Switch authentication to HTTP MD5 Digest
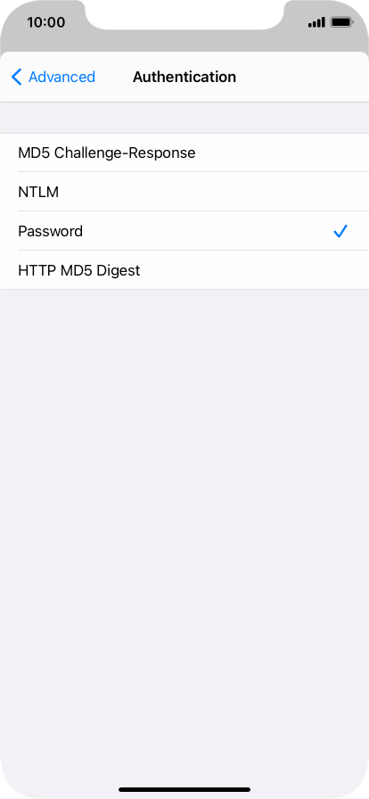The image size is (369, 799). 184,270
